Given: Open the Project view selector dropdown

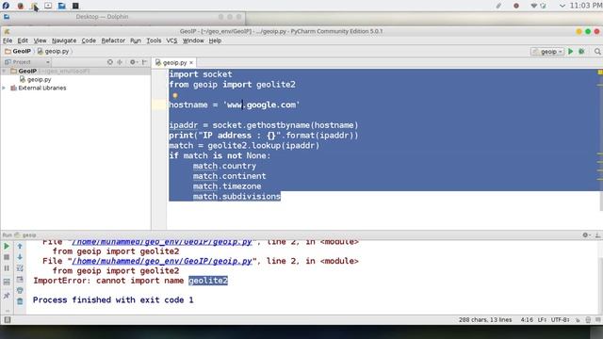Looking at the screenshot, I should pyautogui.click(x=27, y=62).
